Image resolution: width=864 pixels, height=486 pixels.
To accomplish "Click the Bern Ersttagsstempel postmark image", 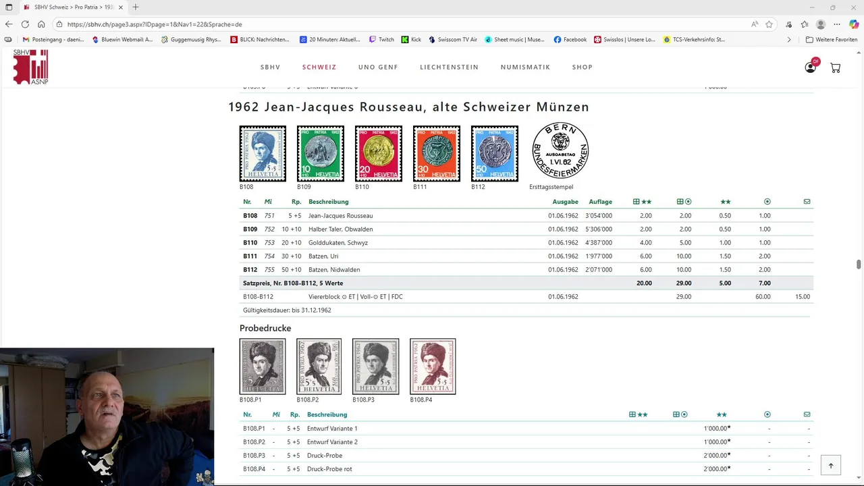I will pyautogui.click(x=560, y=151).
